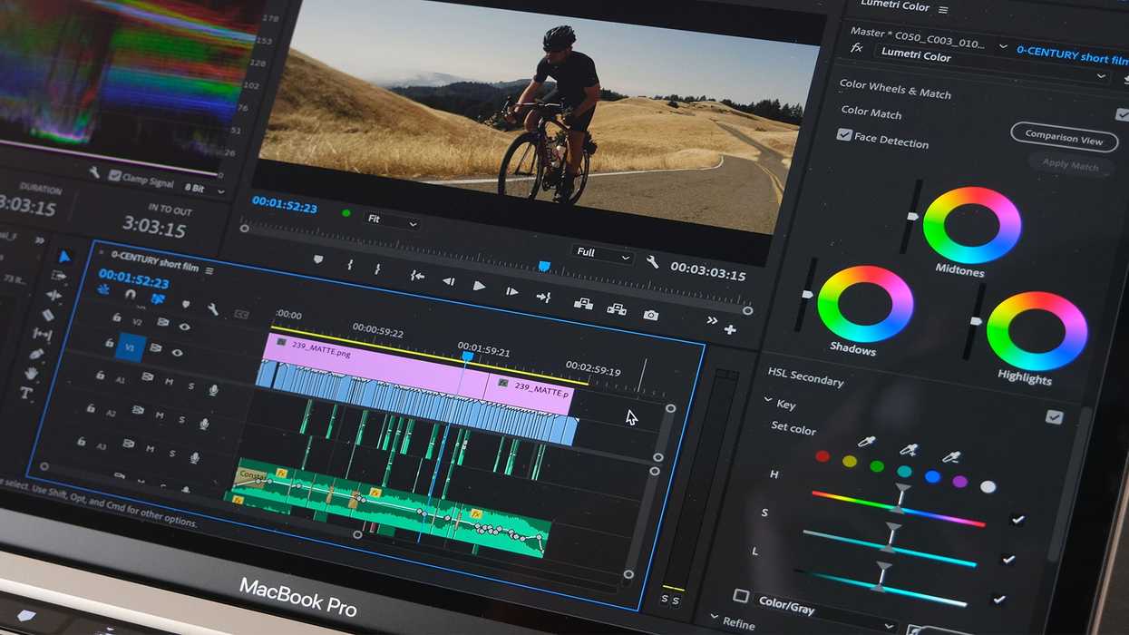1129x635 pixels.
Task: Select the Track Select Forward tool
Action: point(59,276)
